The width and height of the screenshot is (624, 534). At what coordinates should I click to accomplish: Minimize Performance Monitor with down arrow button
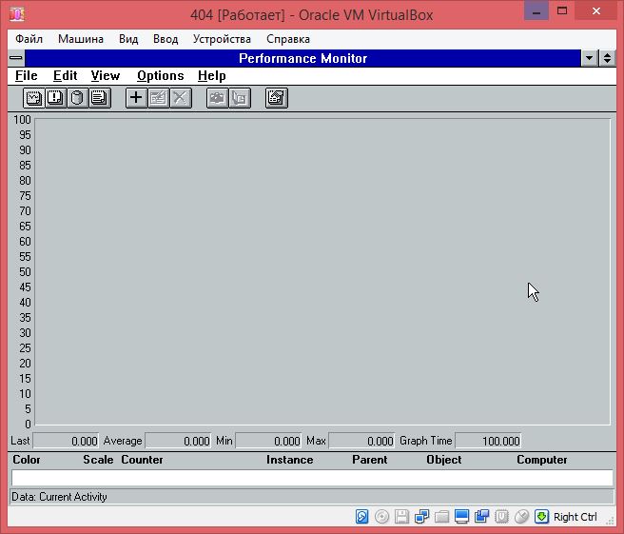pos(590,58)
